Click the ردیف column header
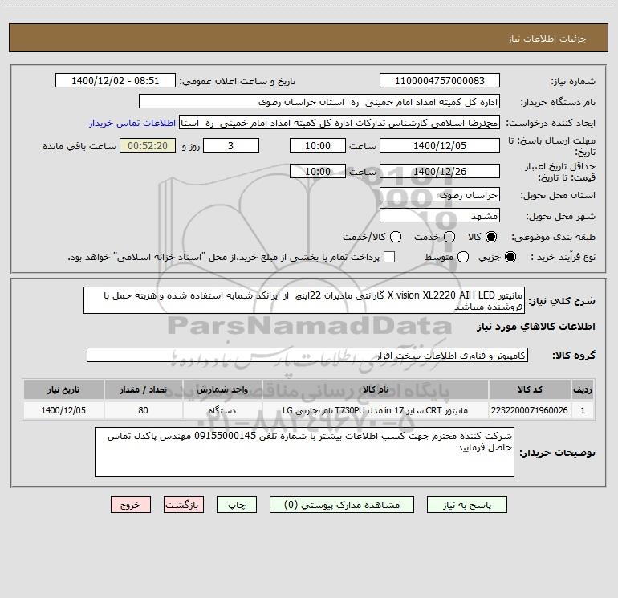 click(x=583, y=389)
